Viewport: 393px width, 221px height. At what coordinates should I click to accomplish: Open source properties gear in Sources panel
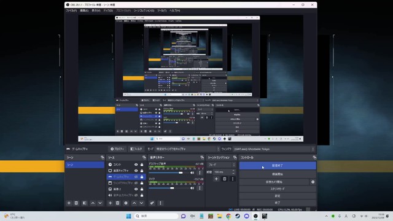126,203
